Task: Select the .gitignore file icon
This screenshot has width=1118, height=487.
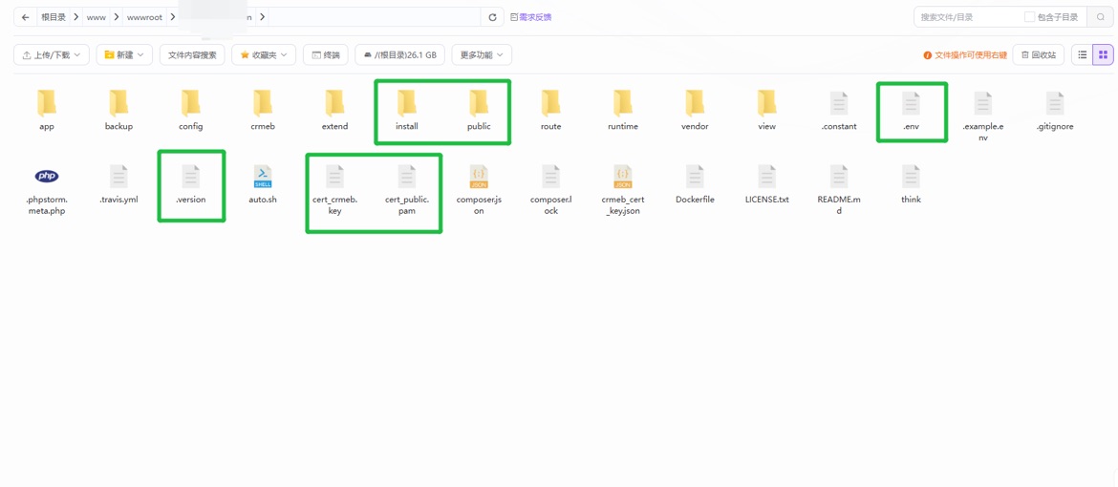Action: click(x=1055, y=103)
